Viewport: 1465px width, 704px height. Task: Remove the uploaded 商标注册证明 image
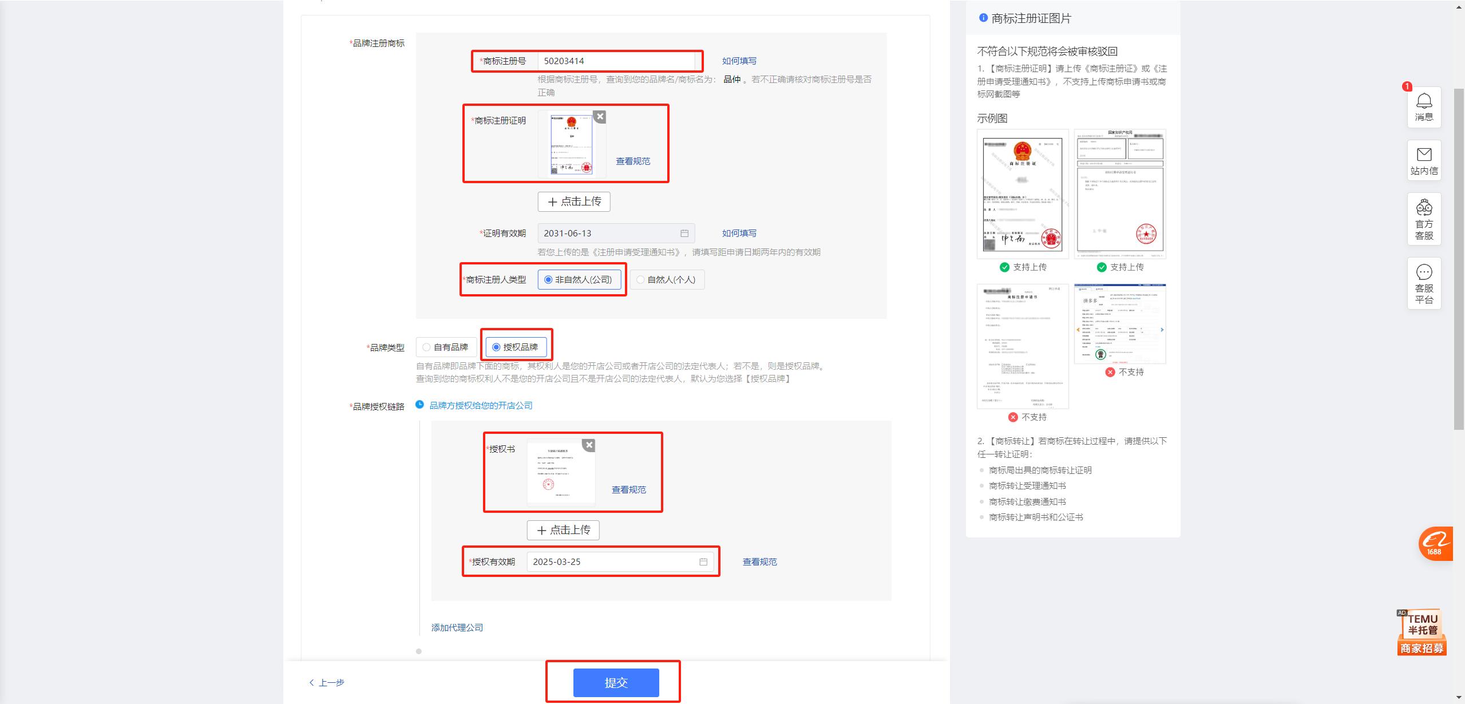600,116
